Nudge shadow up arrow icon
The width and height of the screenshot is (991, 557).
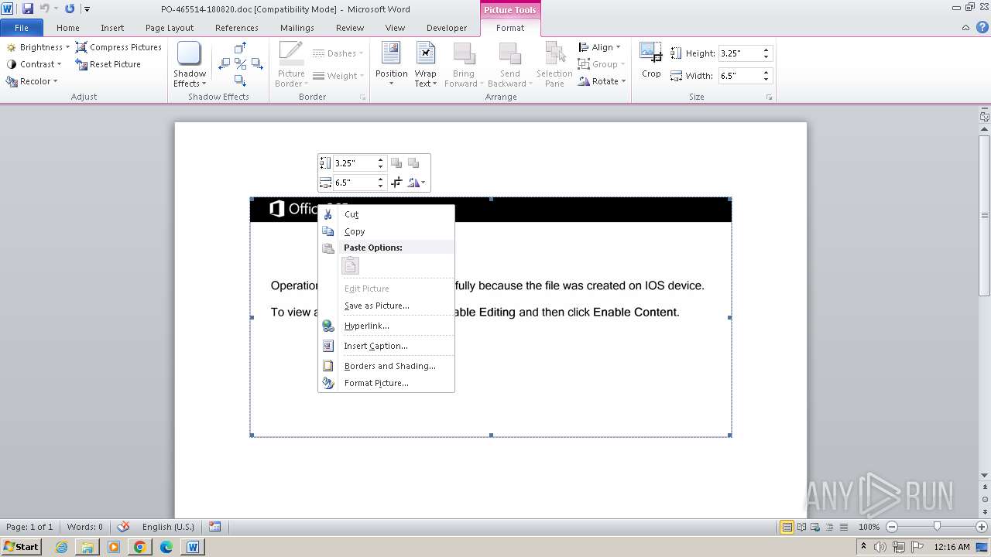click(x=240, y=48)
